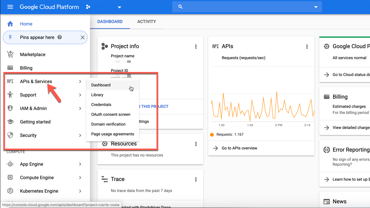Screen dimensions: 370x208
Task: Click the project selector hexagon icon
Action: coord(88,7)
